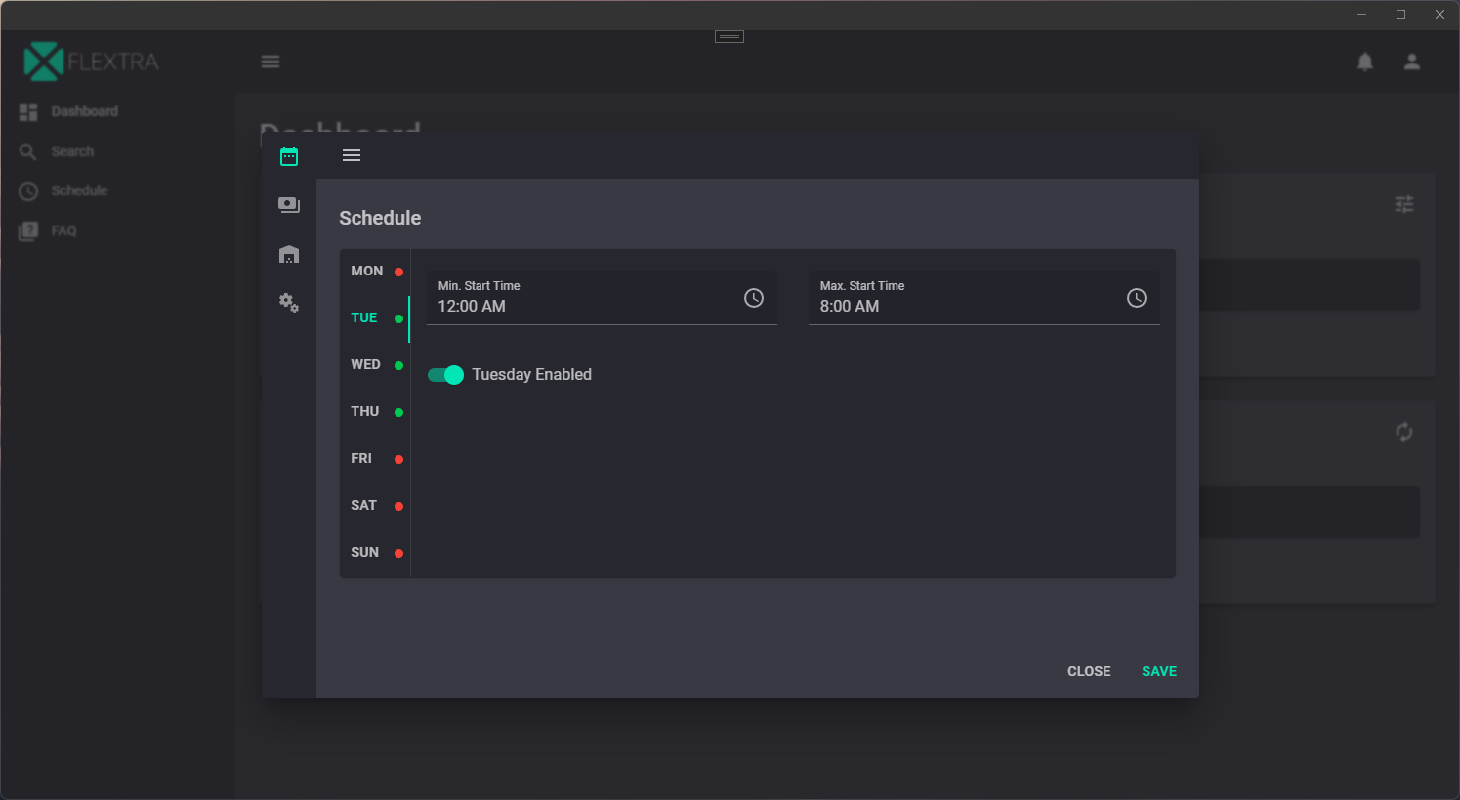Open the warehouse settings icon
Screen dimensions: 1460x800
point(289,254)
